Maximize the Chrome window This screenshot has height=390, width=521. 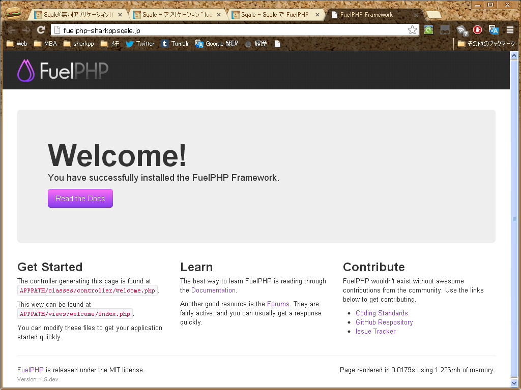490,5
